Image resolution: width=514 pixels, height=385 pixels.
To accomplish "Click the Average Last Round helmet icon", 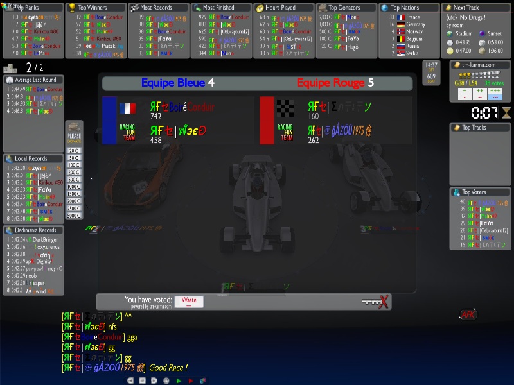I will point(10,80).
